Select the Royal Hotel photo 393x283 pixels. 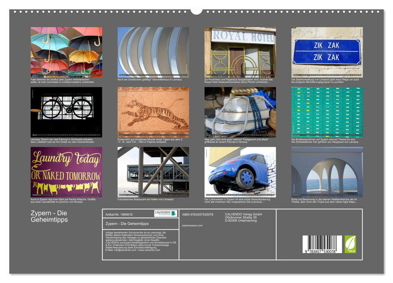click(240, 52)
